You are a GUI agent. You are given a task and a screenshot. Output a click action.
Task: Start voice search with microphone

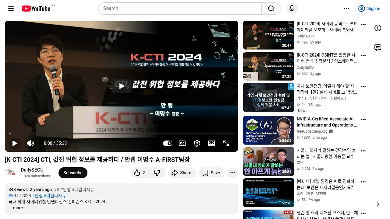pyautogui.click(x=292, y=9)
